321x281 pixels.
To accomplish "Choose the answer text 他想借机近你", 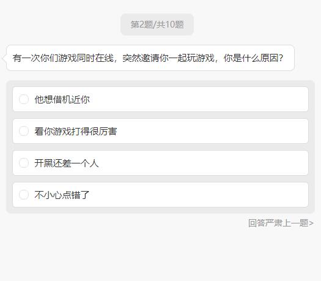I will (62, 99).
